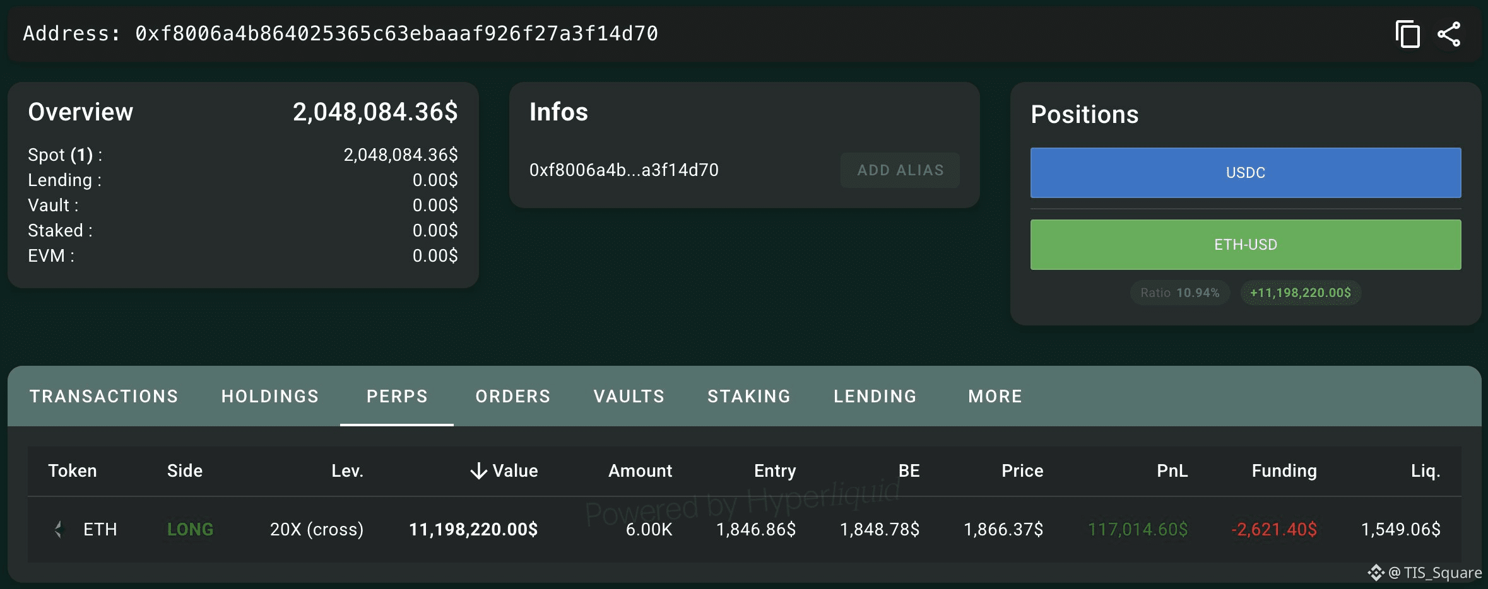This screenshot has width=1488, height=589.
Task: Sort table by Amount column header
Action: (x=640, y=470)
